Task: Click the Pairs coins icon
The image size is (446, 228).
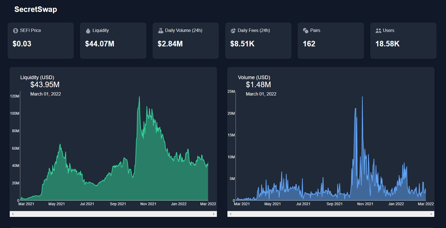Action: pyautogui.click(x=306, y=31)
